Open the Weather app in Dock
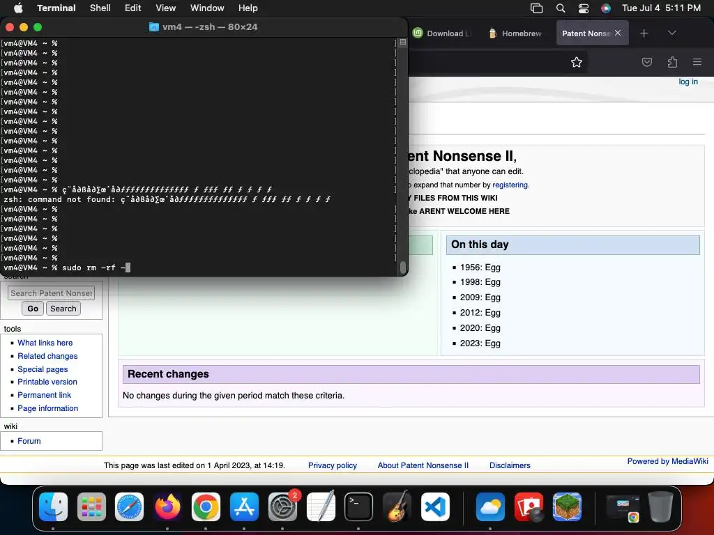Screen dimensions: 714x535 pyautogui.click(x=490, y=506)
